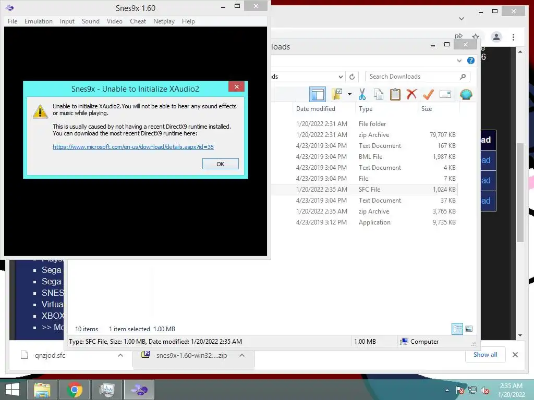Close the XAudio2 error dialog
The image size is (534, 400).
[x=237, y=87]
